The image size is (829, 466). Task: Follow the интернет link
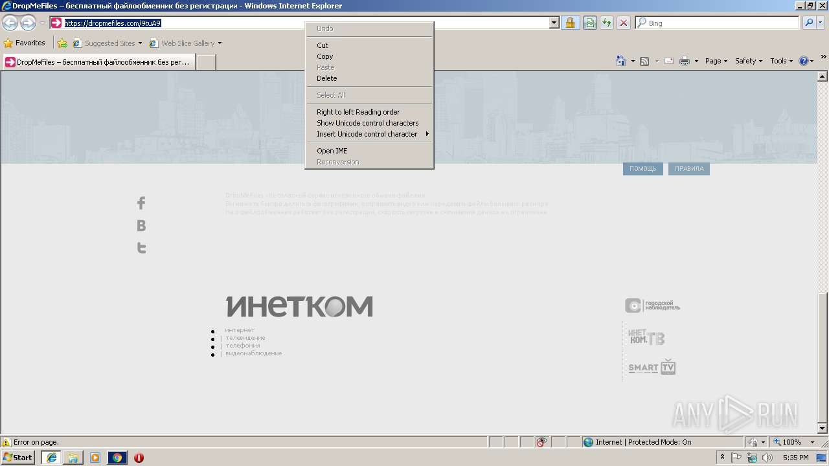(x=240, y=330)
